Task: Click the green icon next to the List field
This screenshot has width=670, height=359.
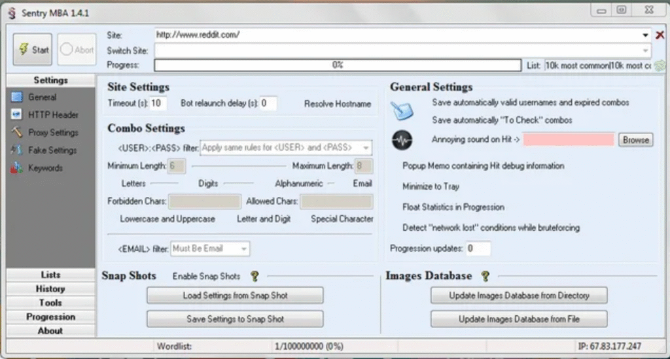Action: [x=660, y=66]
